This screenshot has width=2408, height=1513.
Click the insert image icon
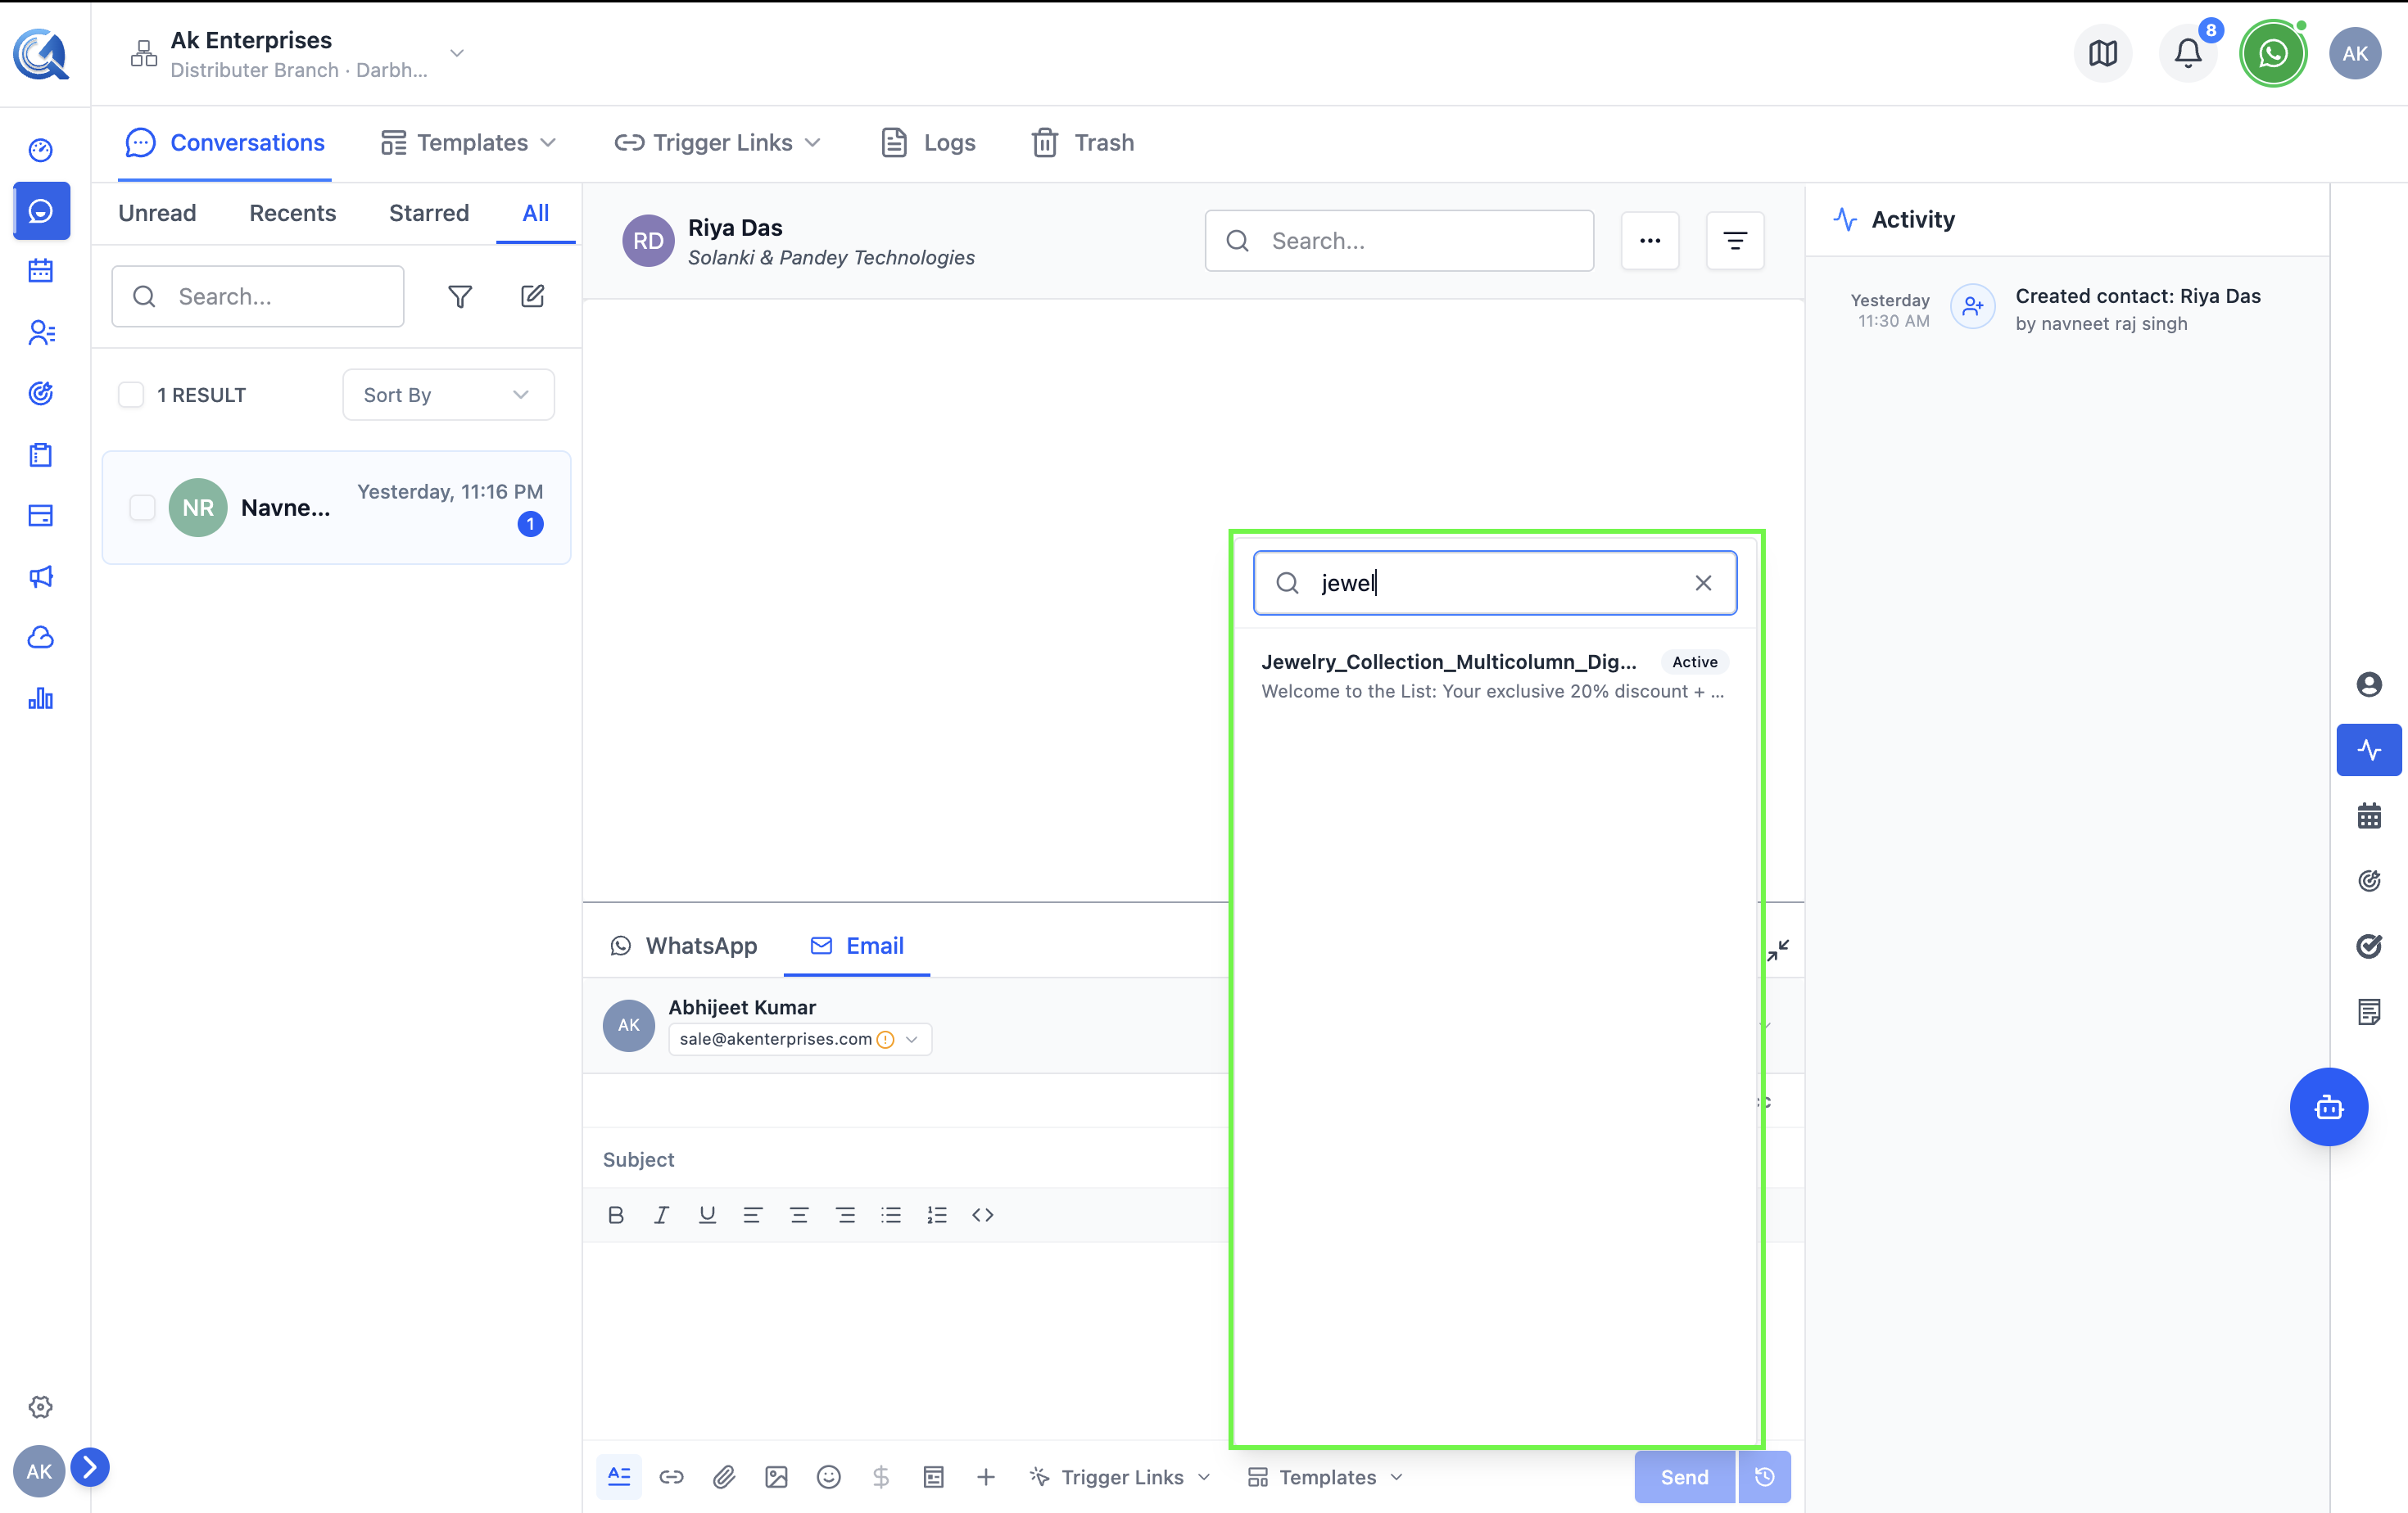776,1477
